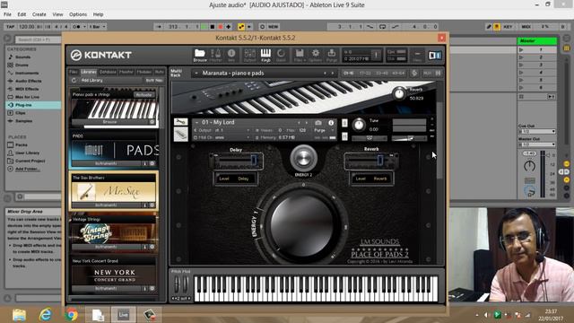Click the Tune knob
This screenshot has height=323, width=574.
[359, 125]
